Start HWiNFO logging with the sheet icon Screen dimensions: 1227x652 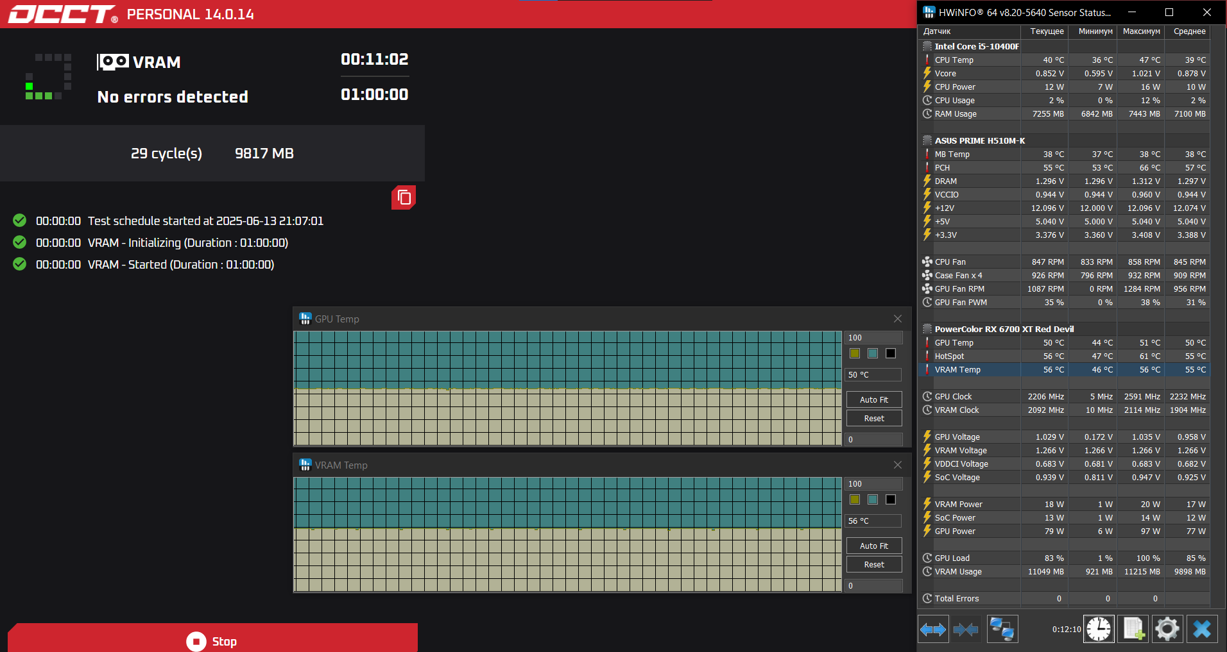click(1133, 629)
